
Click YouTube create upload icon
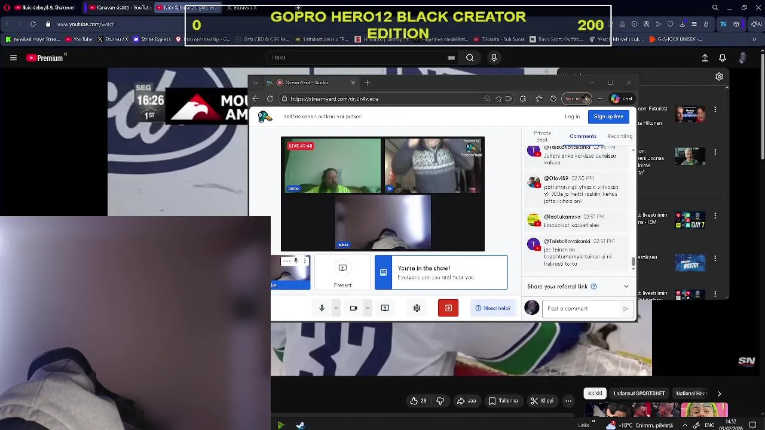coord(705,58)
